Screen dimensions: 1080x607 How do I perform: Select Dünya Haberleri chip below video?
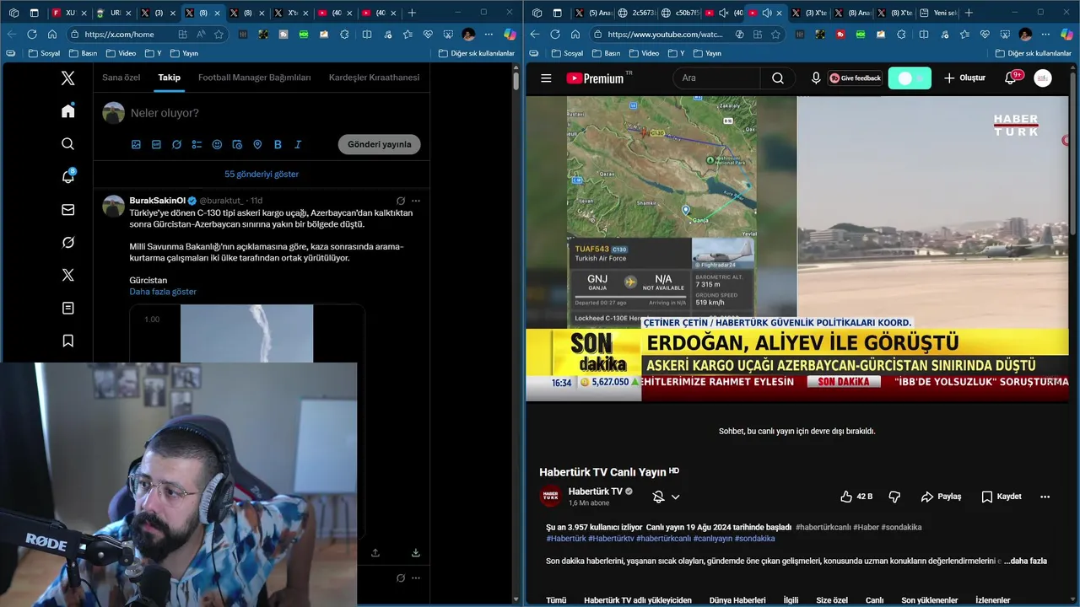pos(737,600)
